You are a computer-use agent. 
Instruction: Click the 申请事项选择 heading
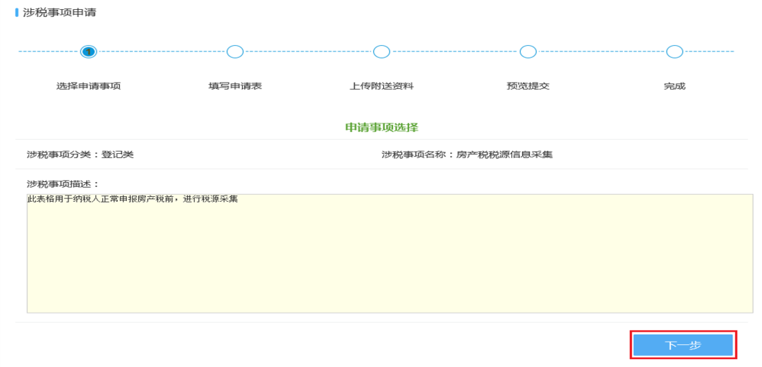click(x=382, y=128)
